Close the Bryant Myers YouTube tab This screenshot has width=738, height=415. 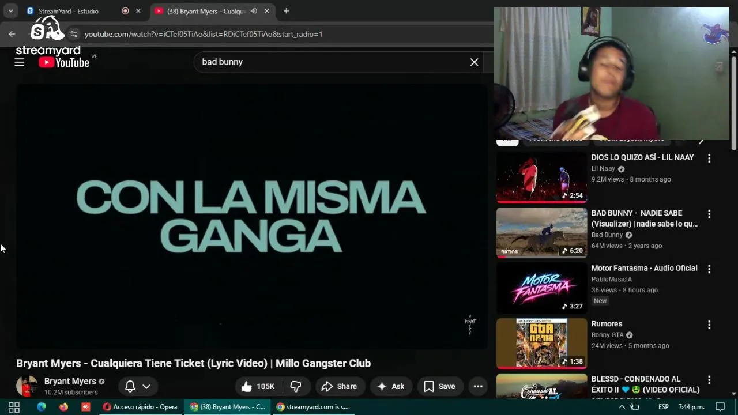(x=266, y=11)
